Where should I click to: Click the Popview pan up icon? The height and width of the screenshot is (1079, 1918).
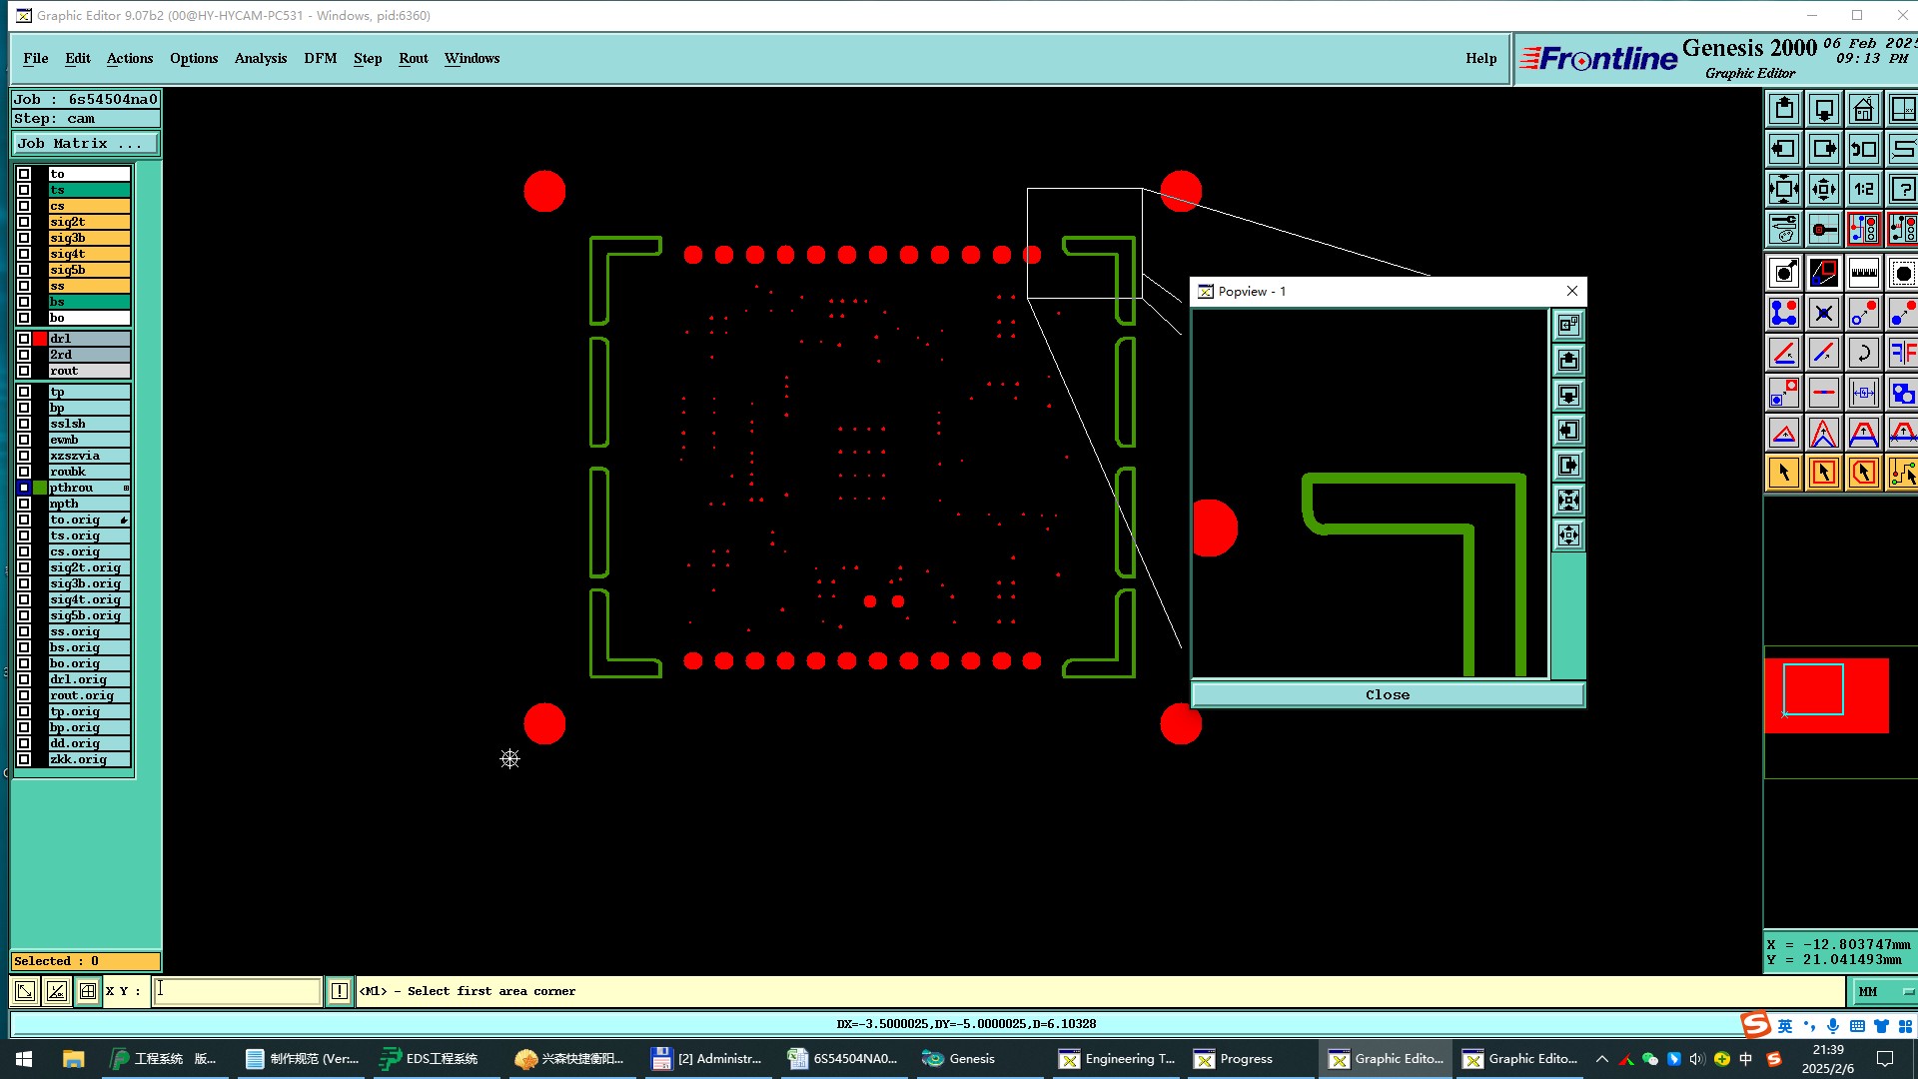[x=1568, y=360]
